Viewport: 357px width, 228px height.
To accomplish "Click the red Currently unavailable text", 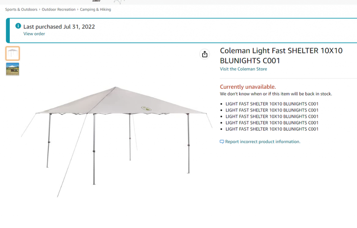I will pyautogui.click(x=248, y=87).
